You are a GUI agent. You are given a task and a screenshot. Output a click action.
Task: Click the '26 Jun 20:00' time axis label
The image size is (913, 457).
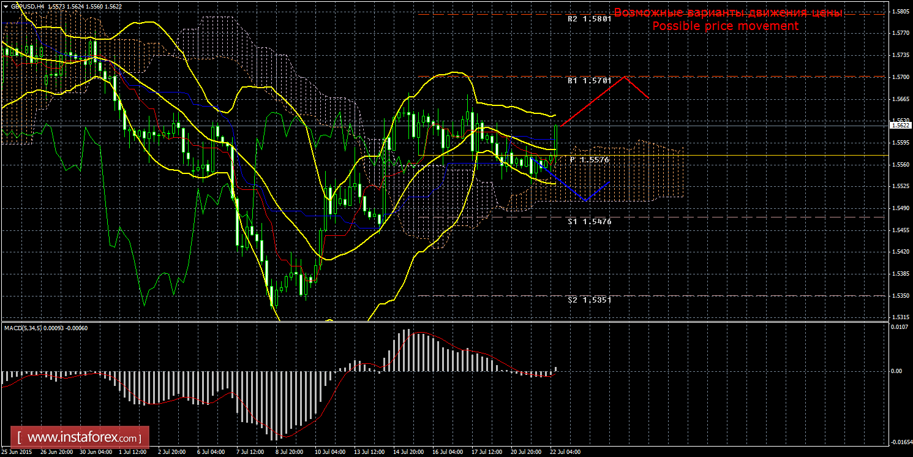click(x=56, y=452)
